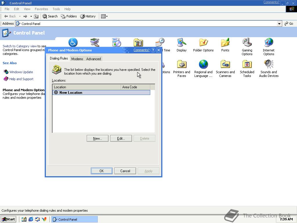This screenshot has height=223, width=297.
Task: Open the Accessibility Options icon
Action: click(73, 42)
